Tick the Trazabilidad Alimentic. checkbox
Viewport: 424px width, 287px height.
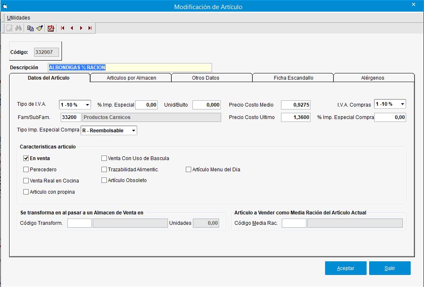(104, 169)
